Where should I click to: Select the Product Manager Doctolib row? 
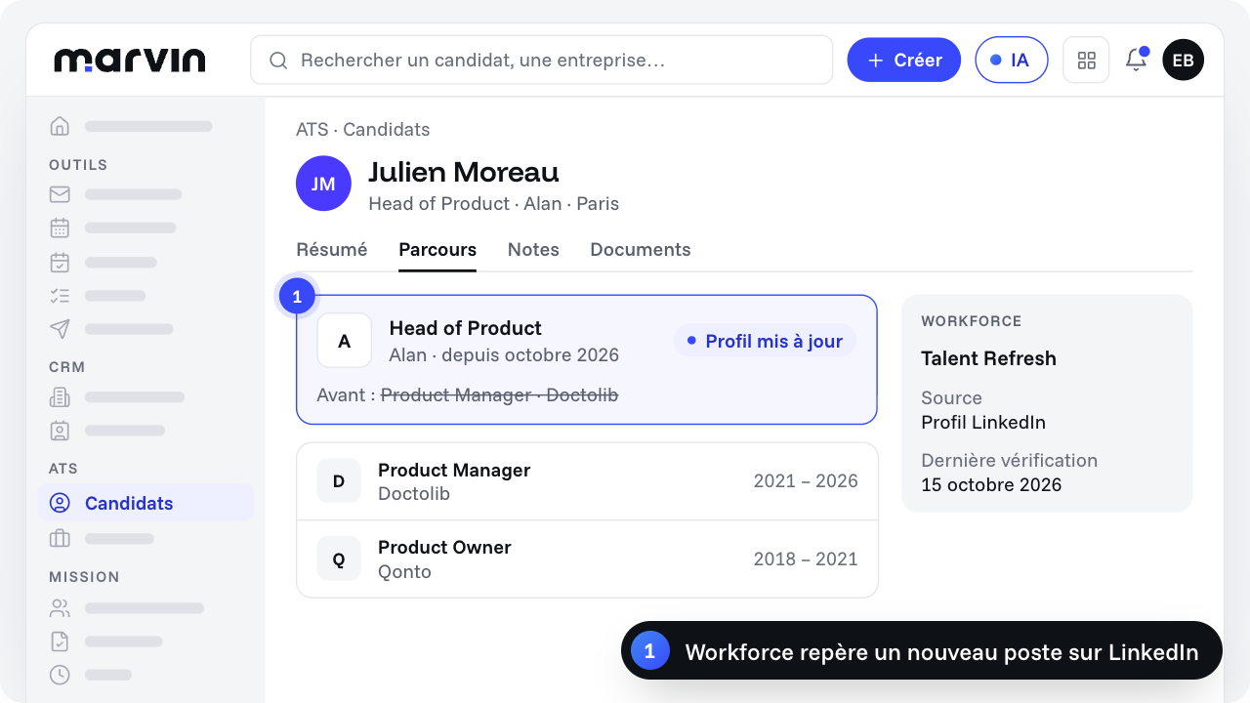(x=587, y=481)
